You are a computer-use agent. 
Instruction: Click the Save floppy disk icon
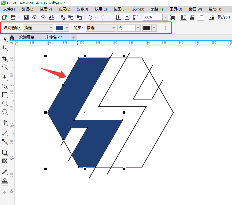click(x=26, y=17)
